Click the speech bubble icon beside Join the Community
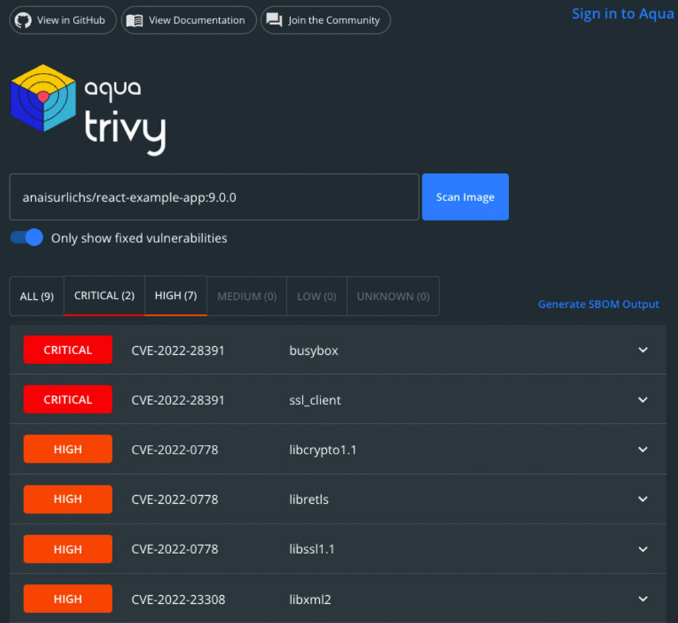The width and height of the screenshot is (678, 623). [x=274, y=20]
